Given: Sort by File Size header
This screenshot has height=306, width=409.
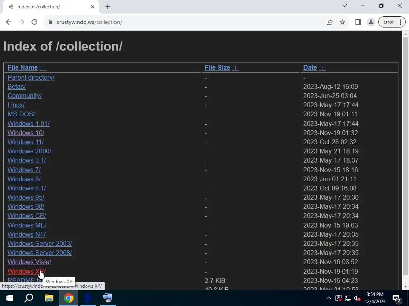Looking at the screenshot, I should pyautogui.click(x=217, y=68).
